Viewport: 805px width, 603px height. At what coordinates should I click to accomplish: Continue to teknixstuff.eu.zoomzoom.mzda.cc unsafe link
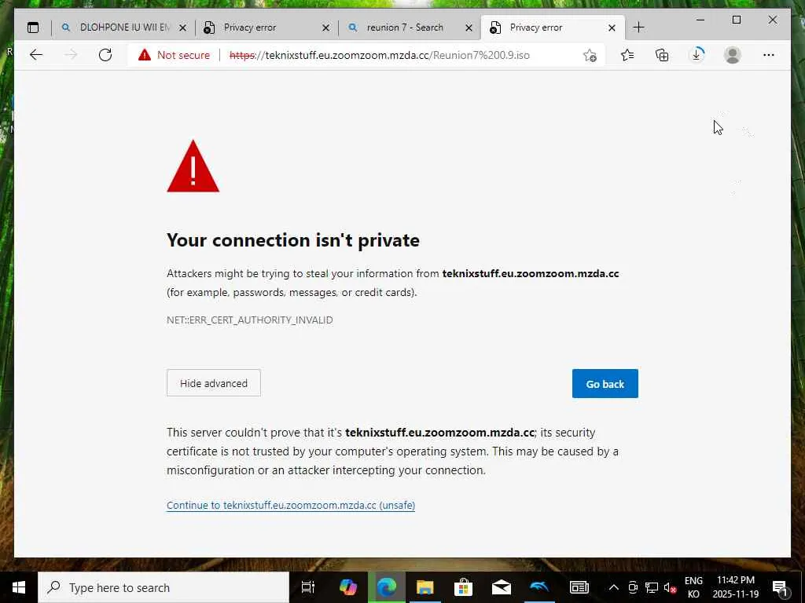pyautogui.click(x=291, y=505)
